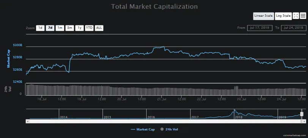Click the 2014 marker in navigator
The height and width of the screenshot is (138, 308).
[x=64, y=117]
